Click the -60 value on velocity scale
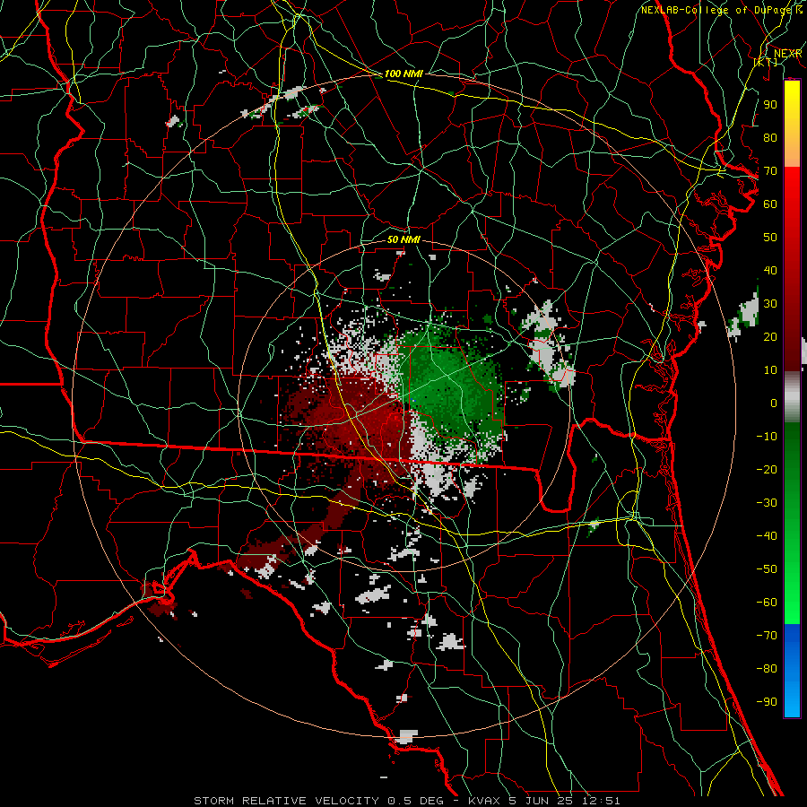Screen dimensions: 807x807 tap(767, 603)
